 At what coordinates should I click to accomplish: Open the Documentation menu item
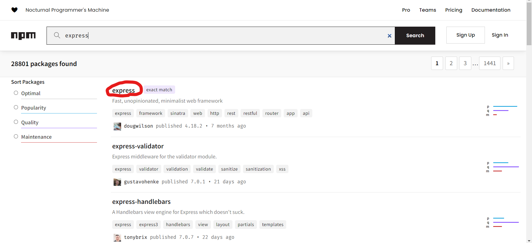click(491, 10)
